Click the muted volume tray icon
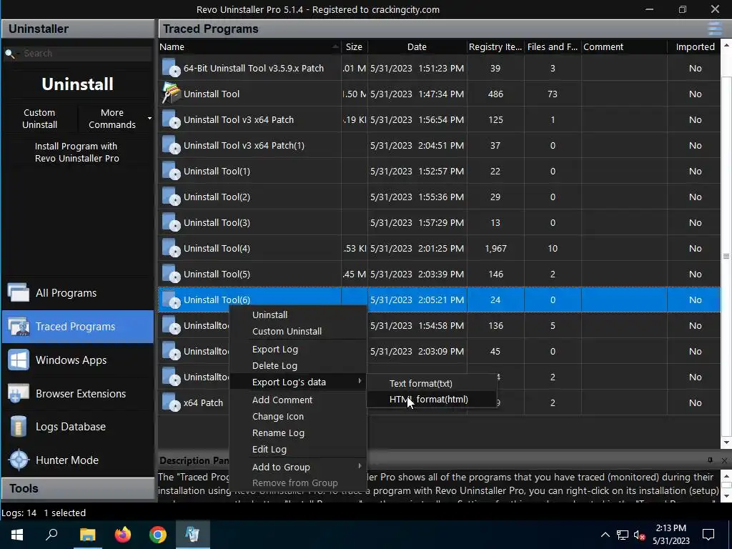This screenshot has width=732, height=549. tap(639, 535)
